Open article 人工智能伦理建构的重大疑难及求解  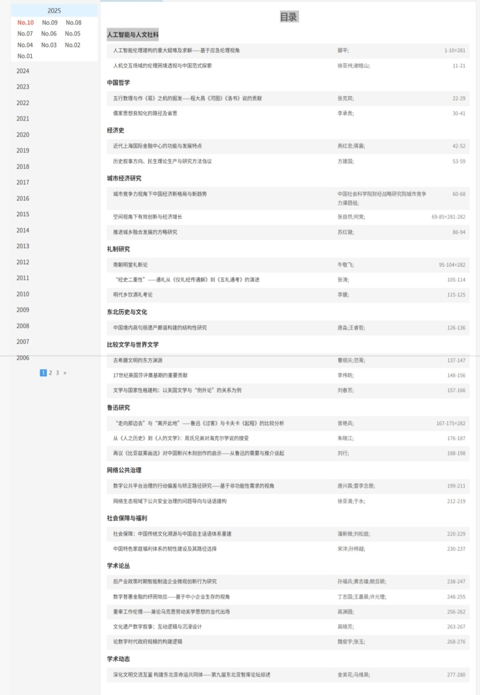(x=176, y=50)
